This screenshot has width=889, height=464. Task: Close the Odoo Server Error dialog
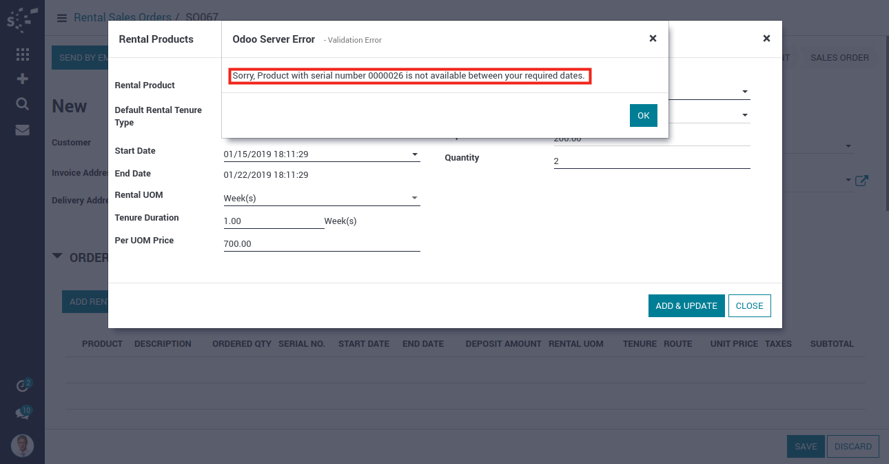(653, 39)
